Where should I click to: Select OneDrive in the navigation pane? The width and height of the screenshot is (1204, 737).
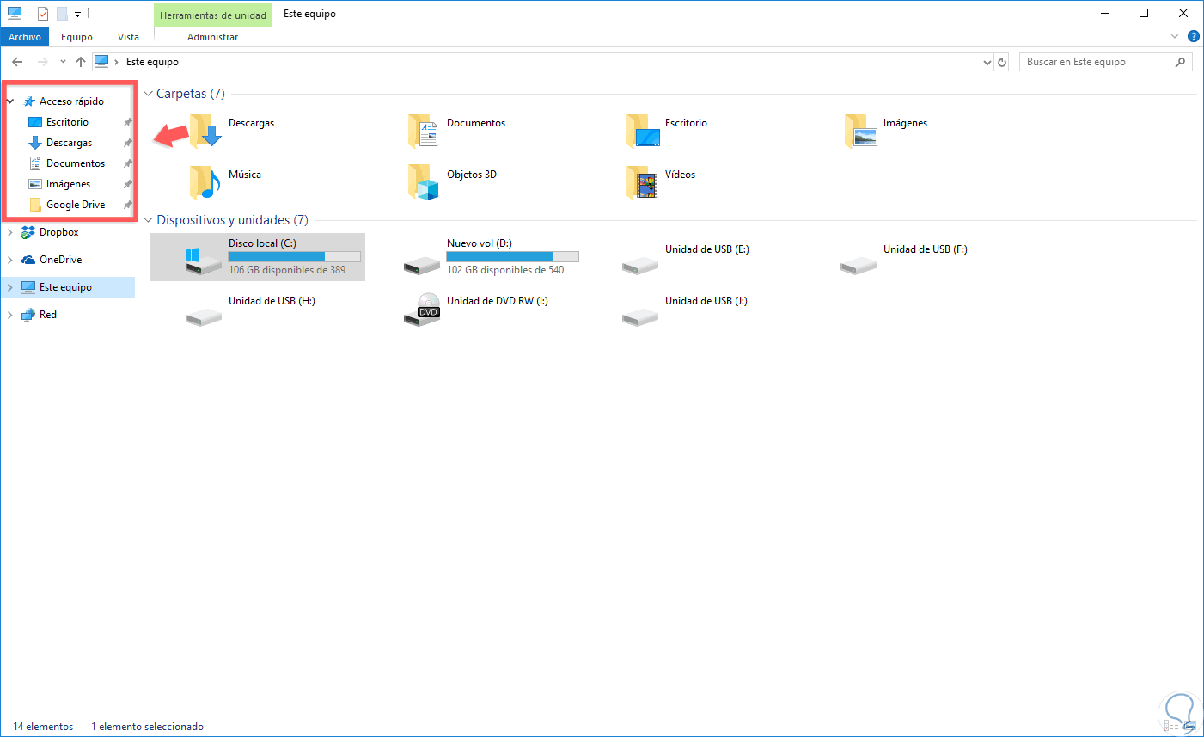coord(61,260)
